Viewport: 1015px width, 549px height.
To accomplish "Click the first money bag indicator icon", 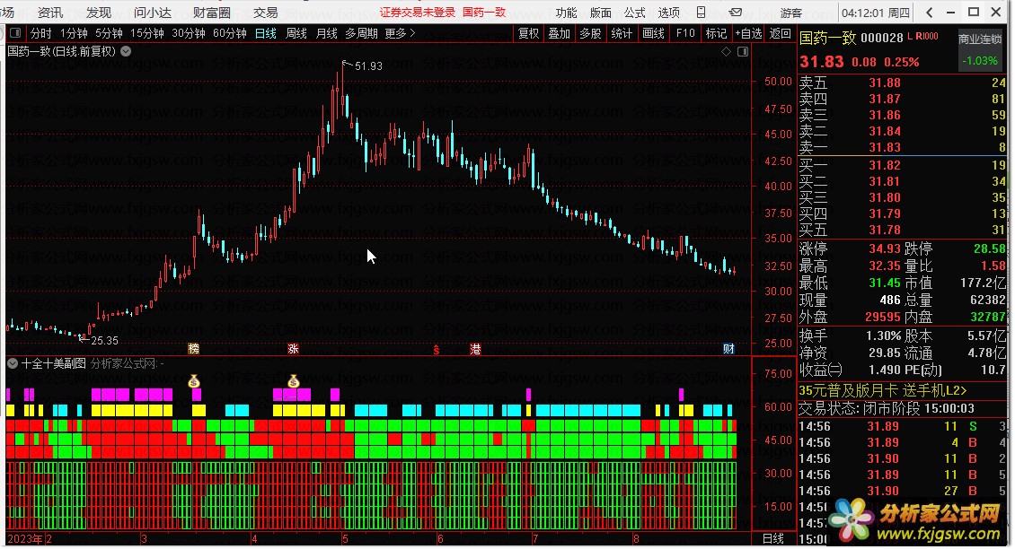I will pos(194,381).
